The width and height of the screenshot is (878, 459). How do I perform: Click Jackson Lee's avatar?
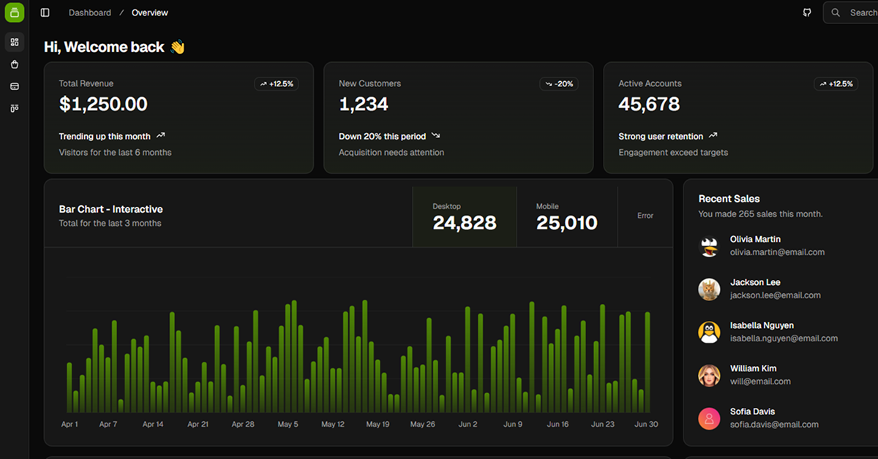pos(709,289)
